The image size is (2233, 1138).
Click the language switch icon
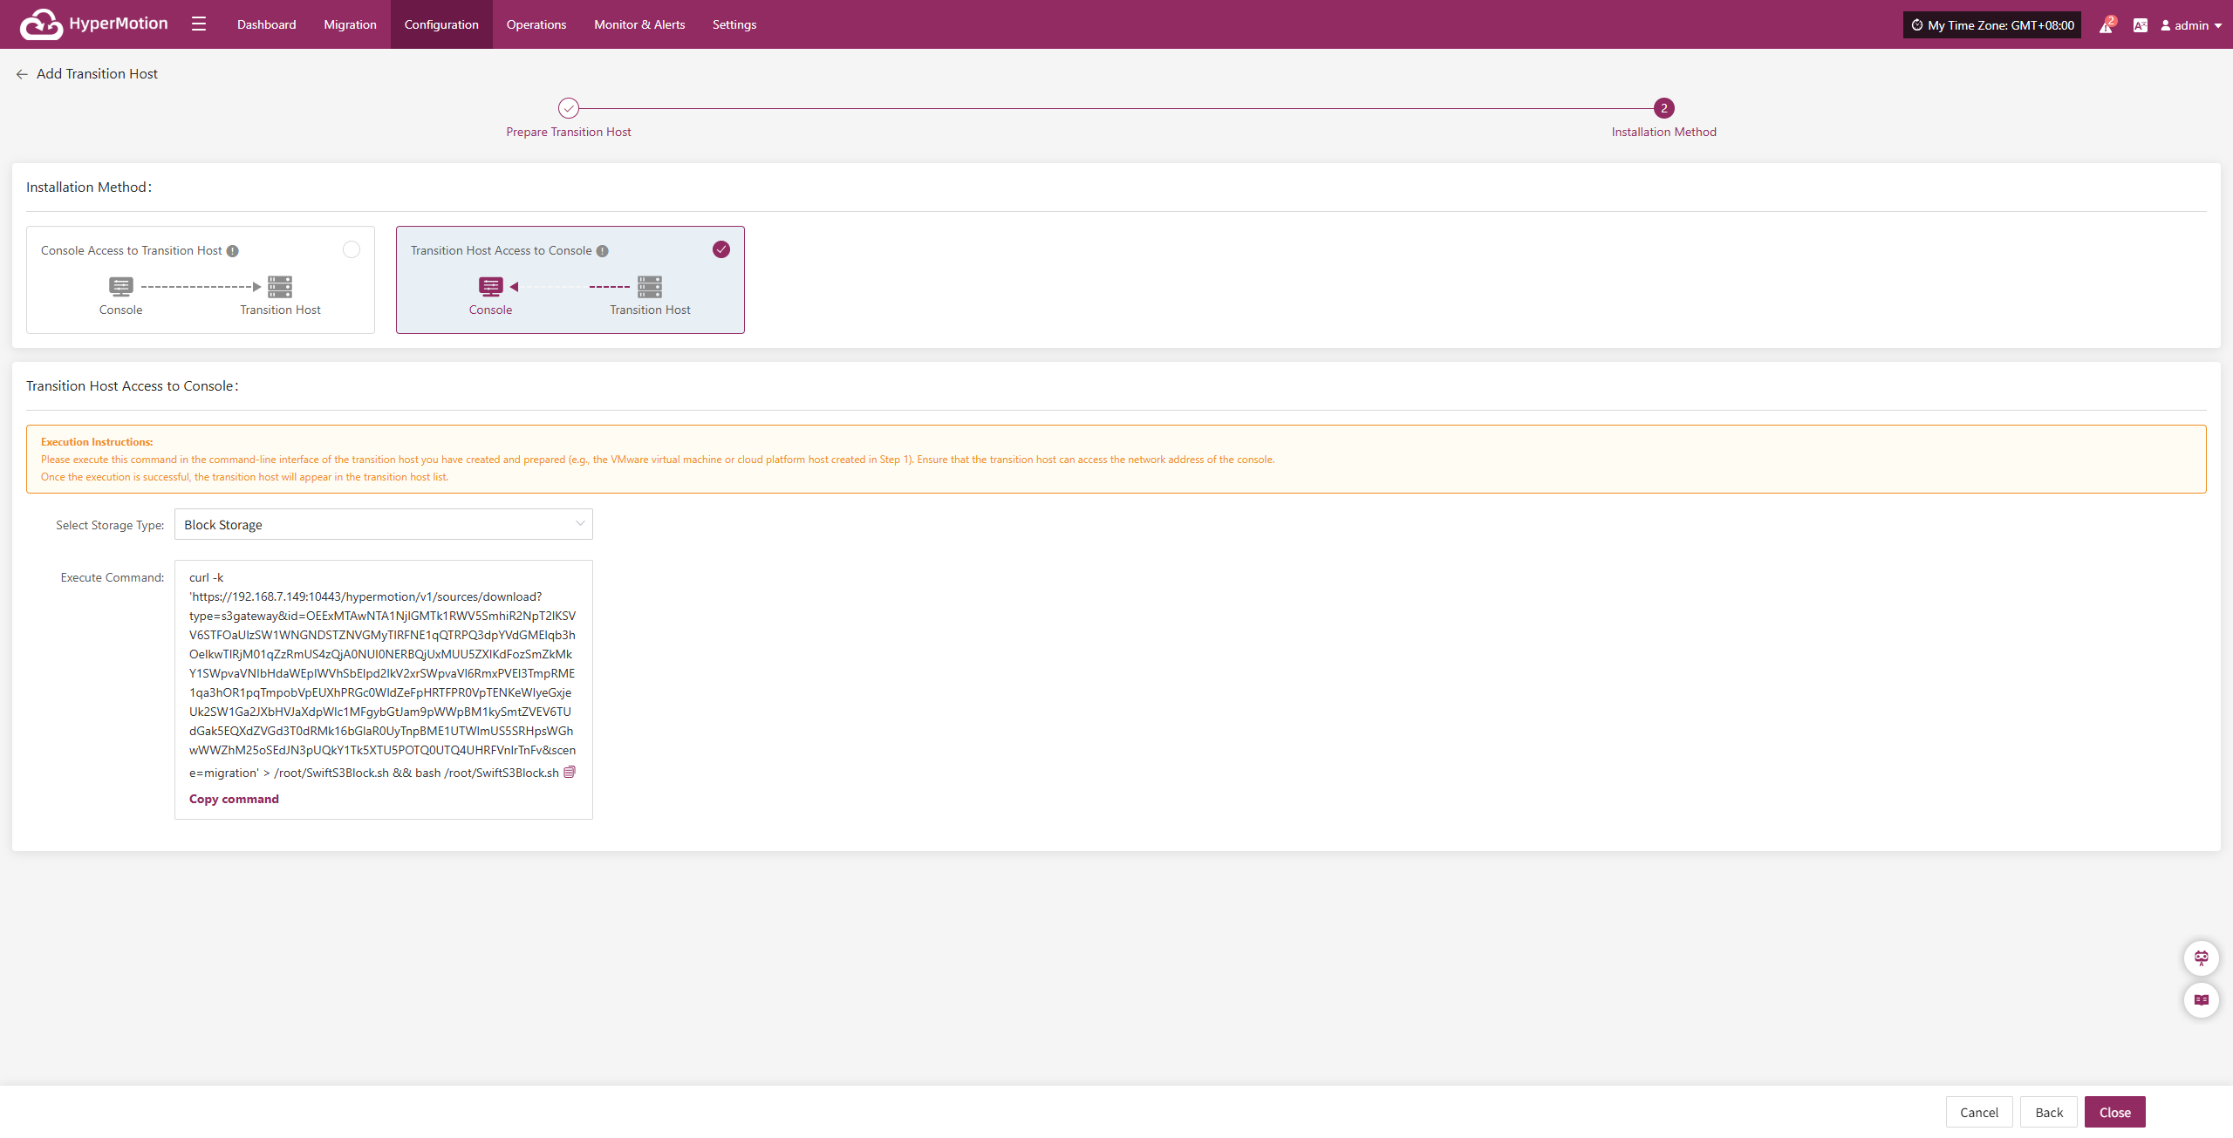point(2140,25)
